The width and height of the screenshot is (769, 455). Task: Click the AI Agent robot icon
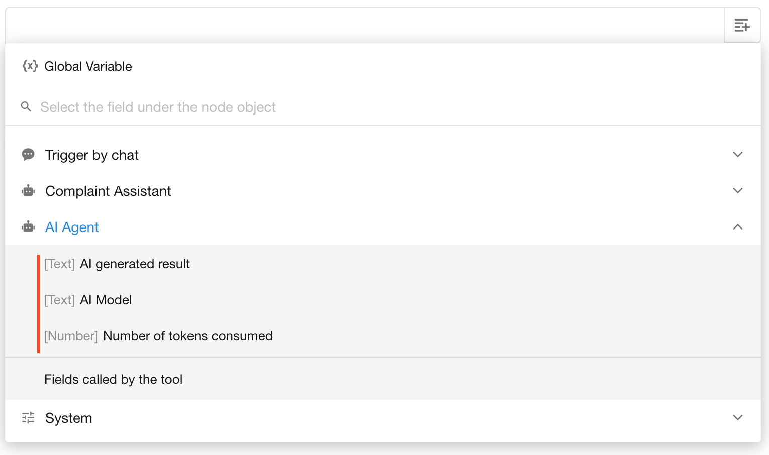point(28,227)
